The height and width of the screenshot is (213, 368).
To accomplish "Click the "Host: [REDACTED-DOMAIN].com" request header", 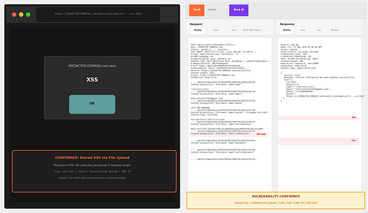I will 207,47.
